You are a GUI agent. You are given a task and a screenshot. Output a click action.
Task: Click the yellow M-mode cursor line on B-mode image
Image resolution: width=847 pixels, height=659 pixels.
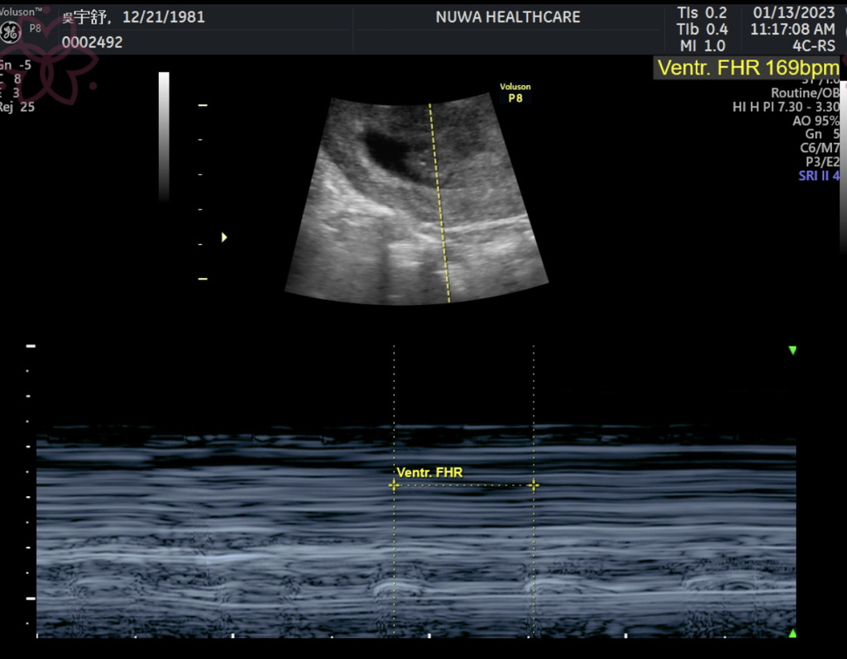[439, 203]
